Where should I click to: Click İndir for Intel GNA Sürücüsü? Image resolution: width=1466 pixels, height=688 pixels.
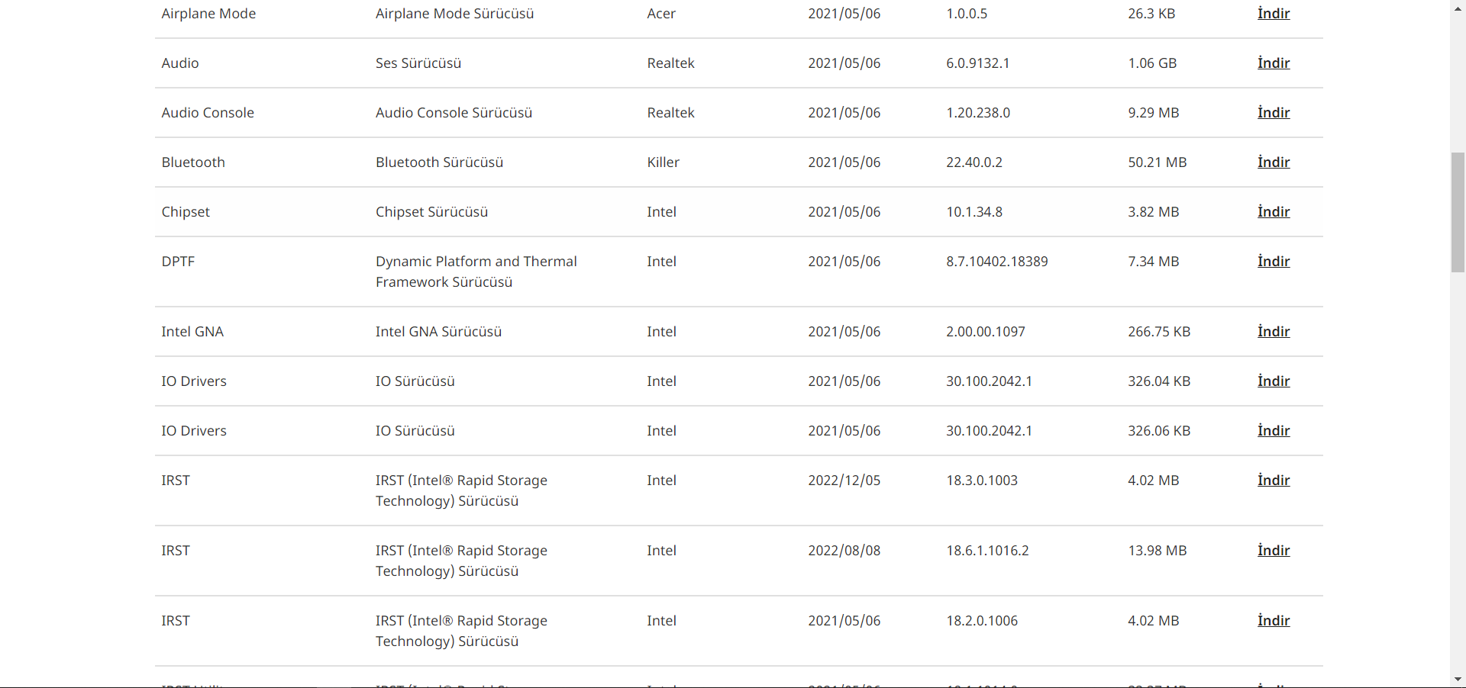[x=1274, y=332]
